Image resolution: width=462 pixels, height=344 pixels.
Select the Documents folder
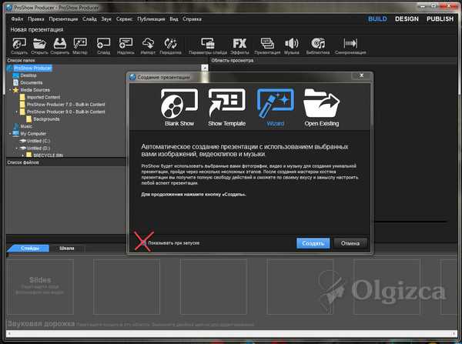32,83
